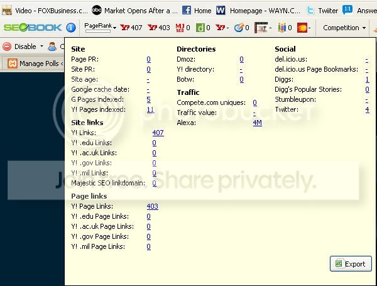Open the Y! Links 407 link
Viewport: 377px width, 286px height.
pos(158,133)
